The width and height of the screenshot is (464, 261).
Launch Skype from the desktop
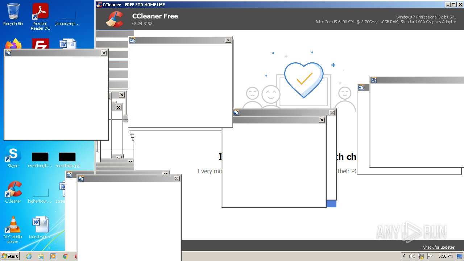pos(13,157)
